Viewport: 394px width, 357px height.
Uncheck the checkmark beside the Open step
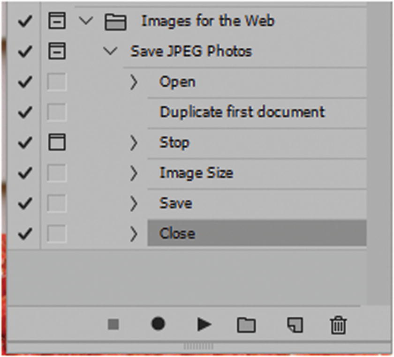pyautogui.click(x=24, y=82)
